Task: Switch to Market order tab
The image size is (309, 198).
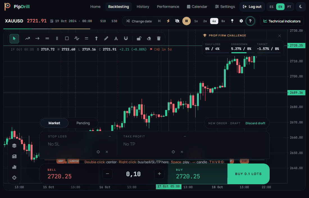Action: coord(54,123)
